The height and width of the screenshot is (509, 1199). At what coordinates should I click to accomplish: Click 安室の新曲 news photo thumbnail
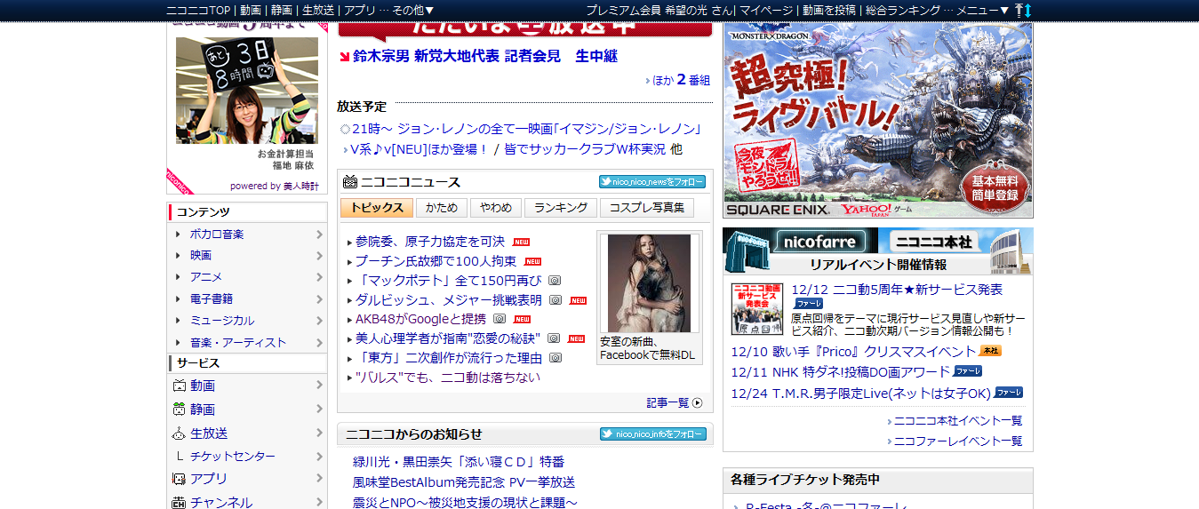pos(649,283)
